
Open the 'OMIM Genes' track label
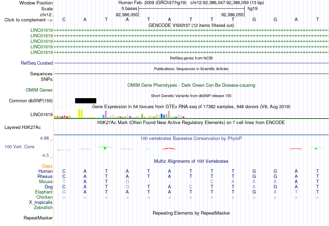click(x=39, y=90)
